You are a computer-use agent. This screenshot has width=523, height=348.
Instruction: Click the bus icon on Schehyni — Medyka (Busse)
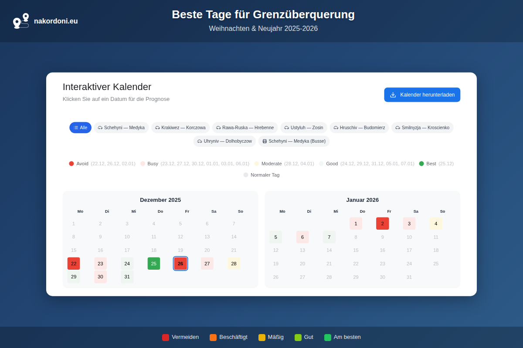265,141
